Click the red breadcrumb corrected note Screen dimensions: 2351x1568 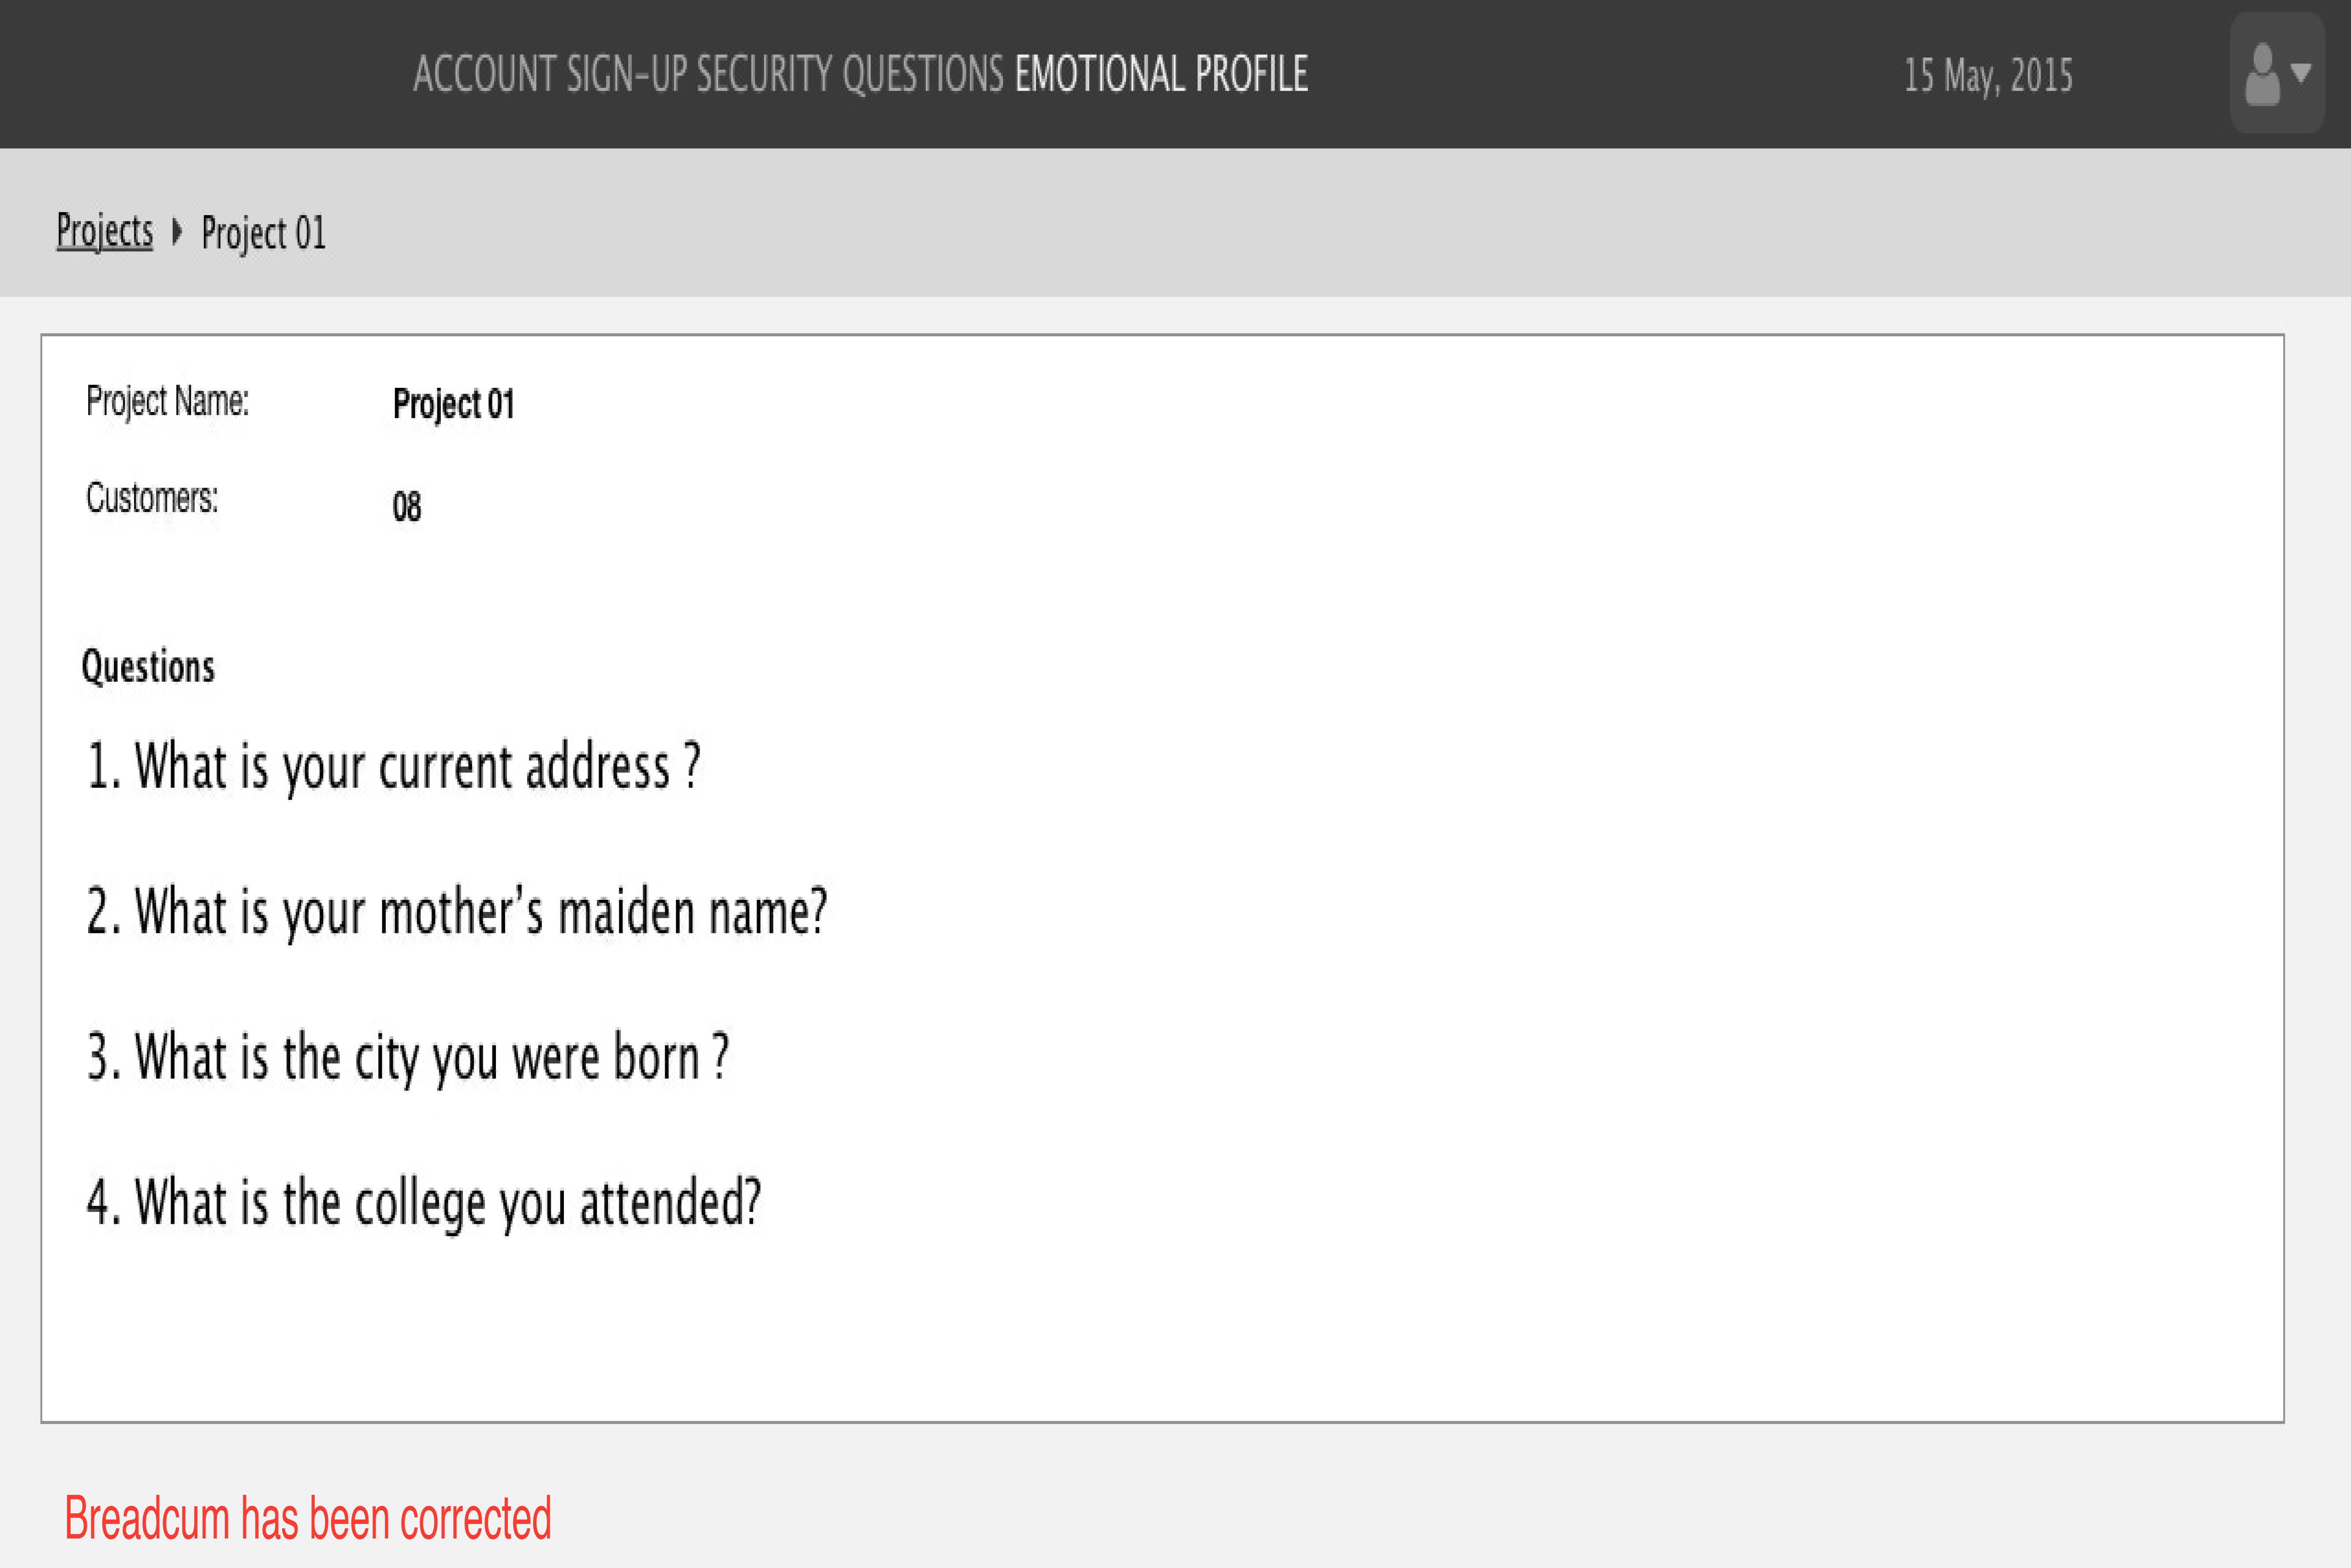point(308,1518)
